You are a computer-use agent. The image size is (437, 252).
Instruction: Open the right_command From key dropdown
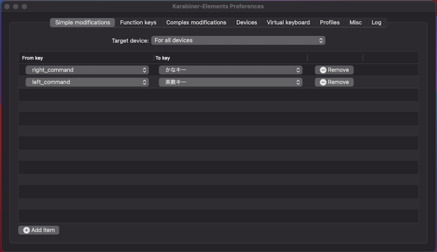point(87,70)
